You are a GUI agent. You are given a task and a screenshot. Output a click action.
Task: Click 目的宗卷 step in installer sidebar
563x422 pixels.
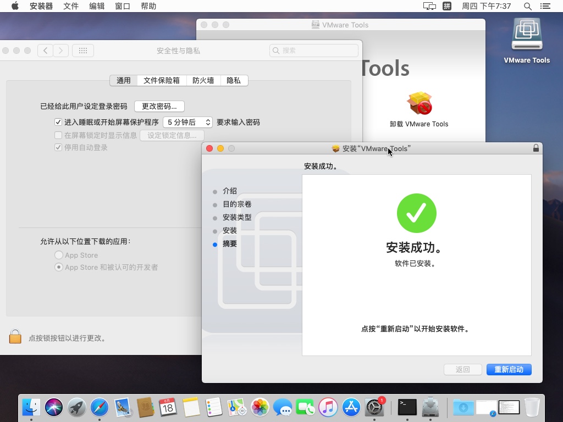tap(237, 204)
